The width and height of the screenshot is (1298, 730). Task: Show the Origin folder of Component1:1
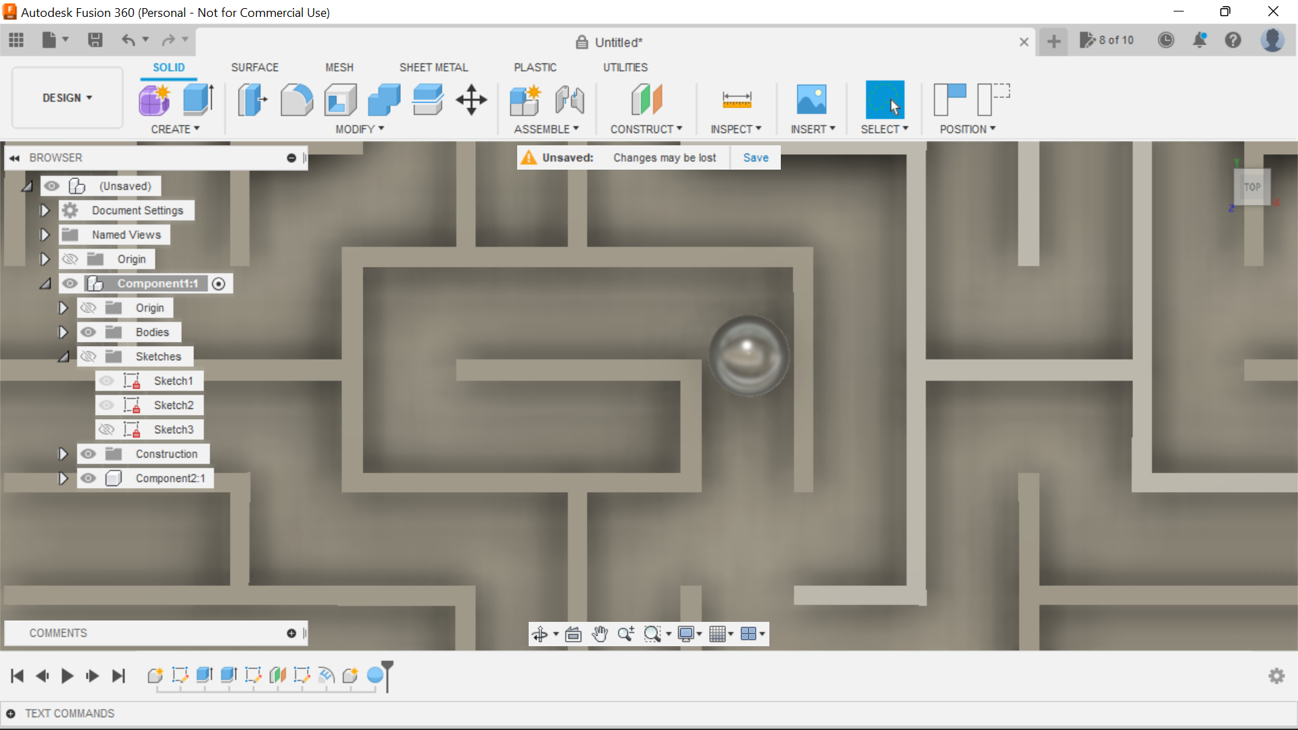point(89,308)
